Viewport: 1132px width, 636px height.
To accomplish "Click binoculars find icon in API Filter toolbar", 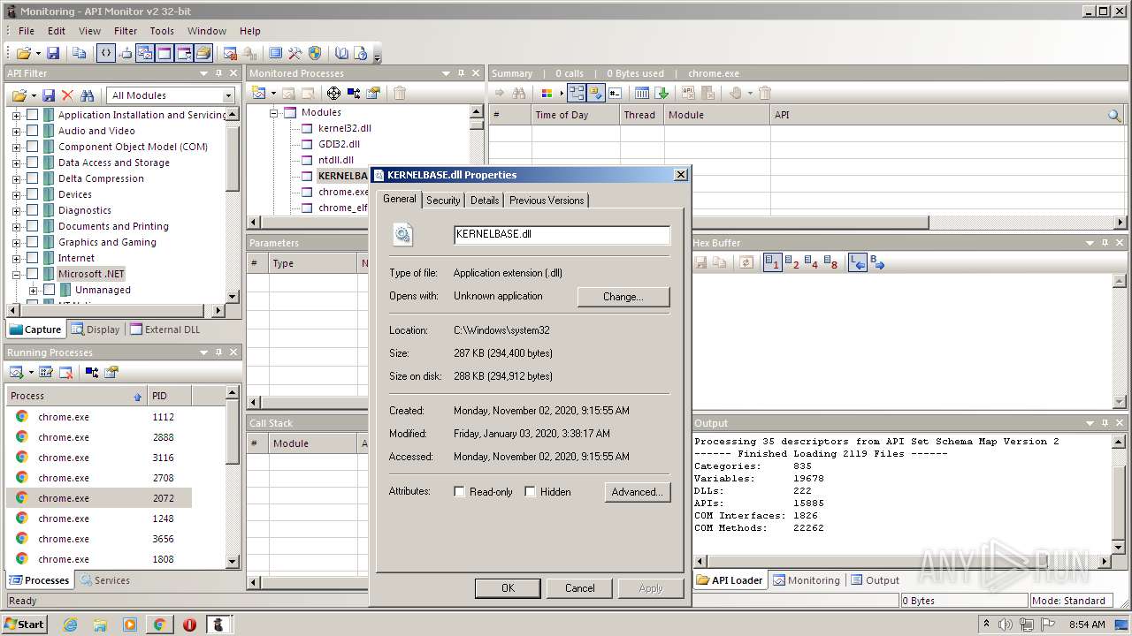I will 87,95.
